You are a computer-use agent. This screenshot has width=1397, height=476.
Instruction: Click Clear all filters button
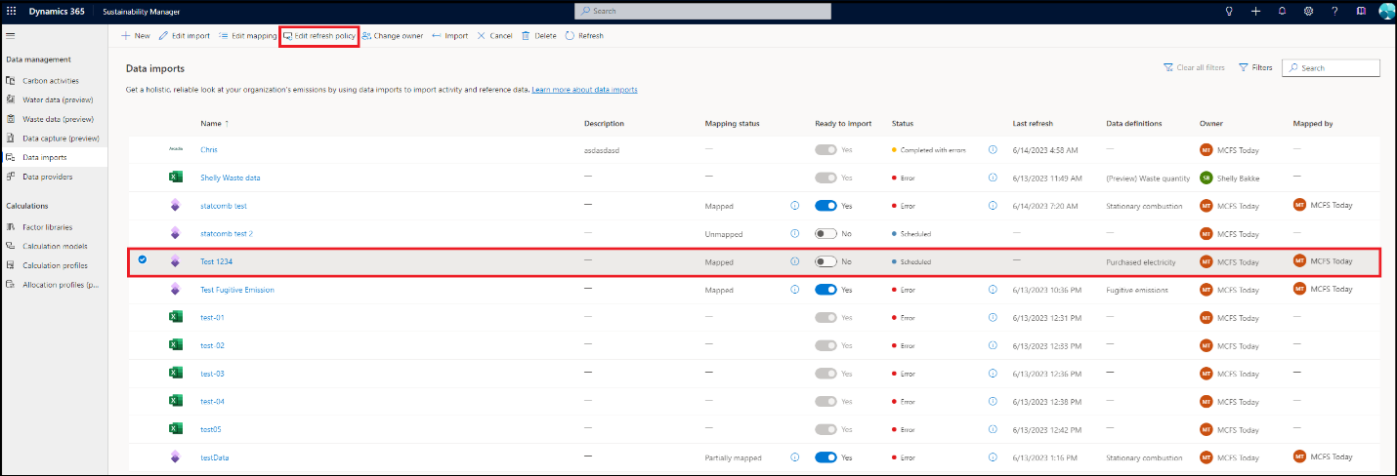pyautogui.click(x=1194, y=68)
